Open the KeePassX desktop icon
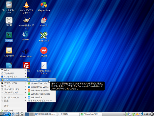The width and height of the screenshot is (154, 116). 44,37
